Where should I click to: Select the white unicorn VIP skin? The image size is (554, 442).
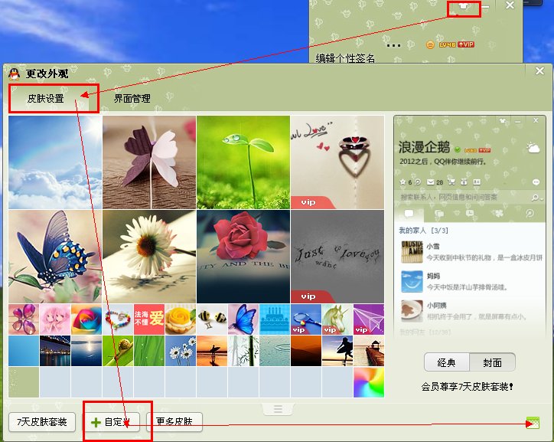(337, 319)
